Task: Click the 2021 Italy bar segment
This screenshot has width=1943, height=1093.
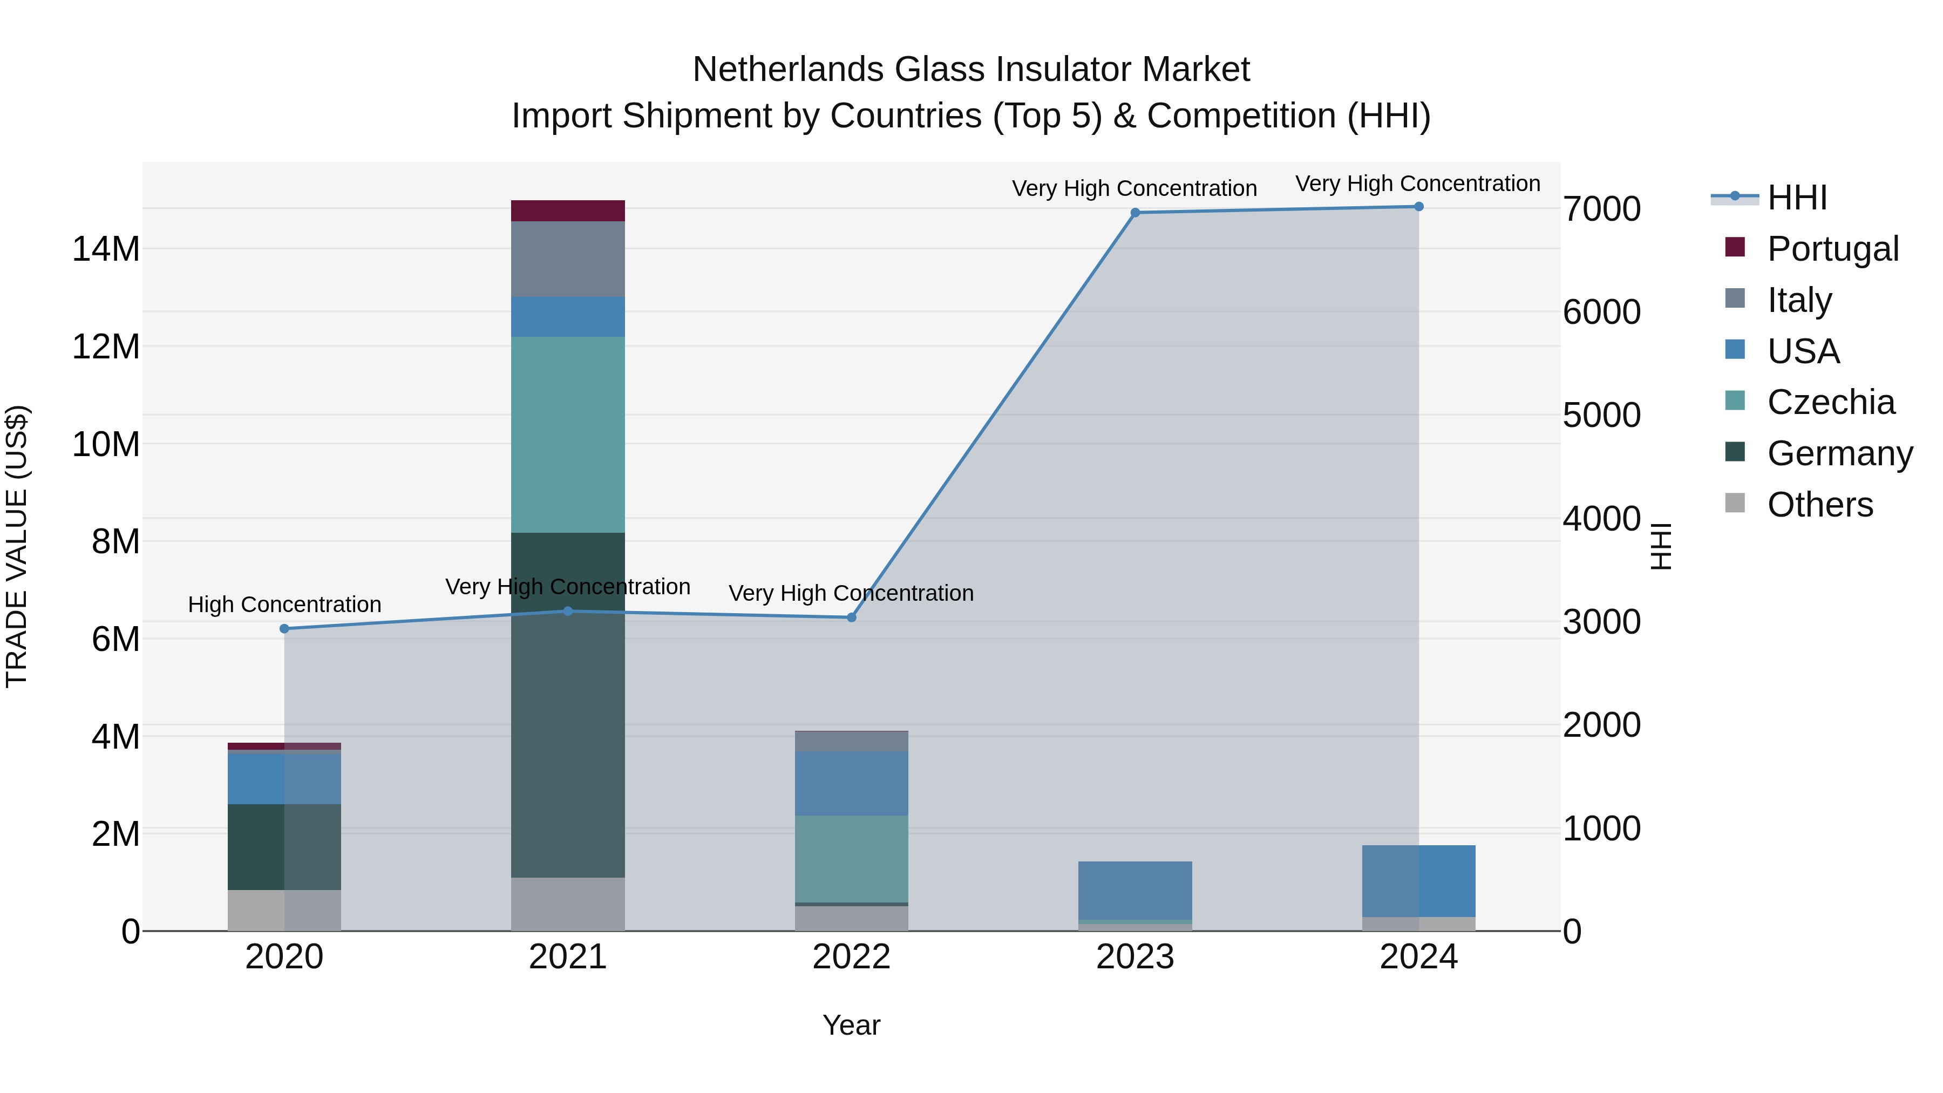Action: point(568,260)
